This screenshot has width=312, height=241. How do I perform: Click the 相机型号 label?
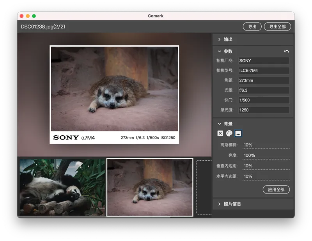click(225, 71)
